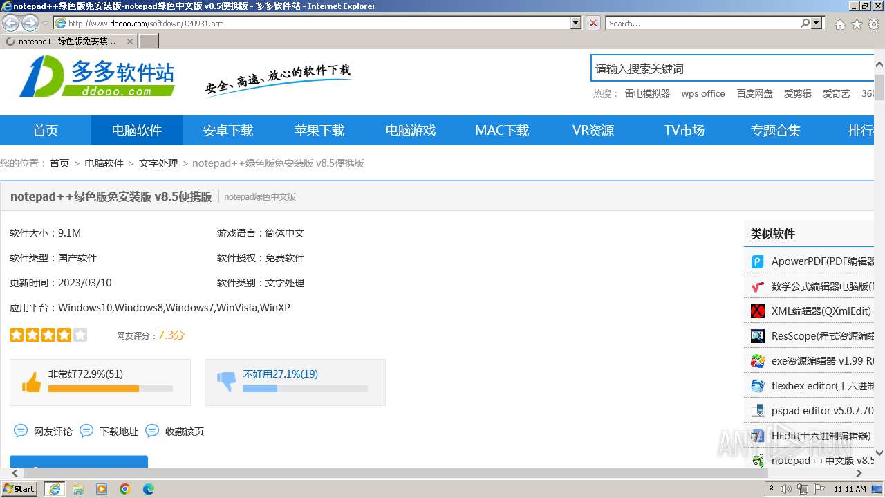Click the 电脑软件 breadcrumb link
The width and height of the screenshot is (885, 498).
click(x=104, y=163)
